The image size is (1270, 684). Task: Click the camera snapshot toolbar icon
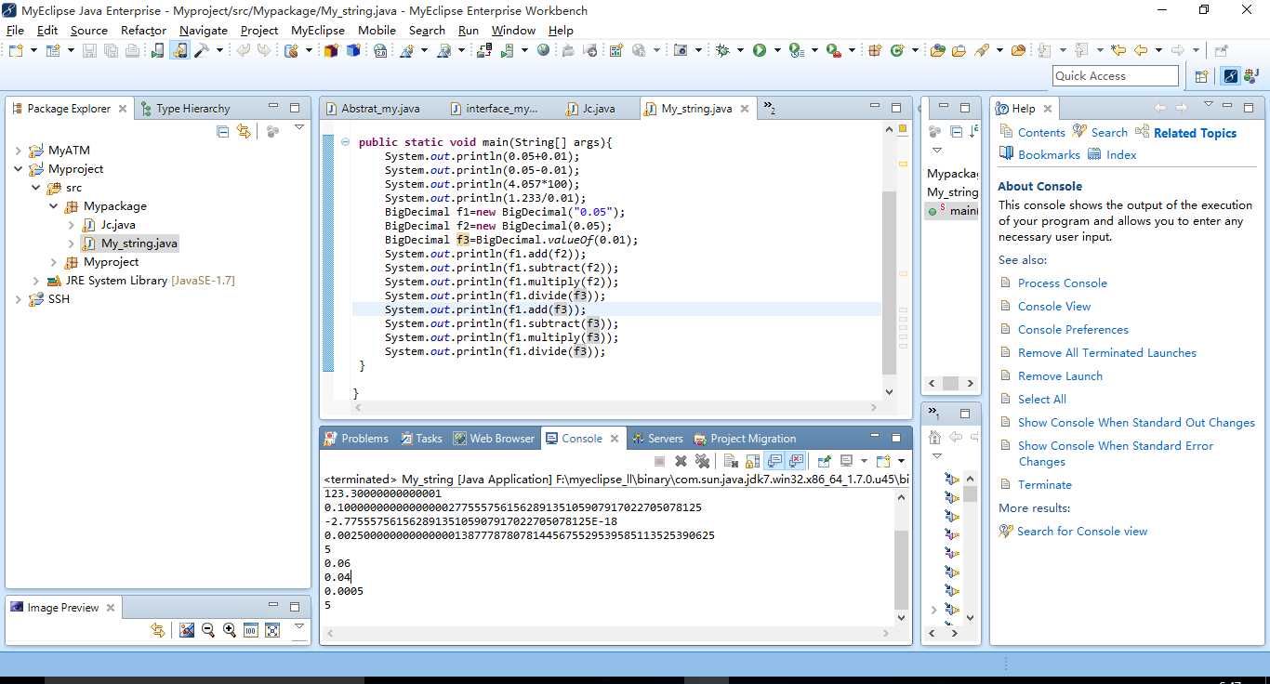pyautogui.click(x=681, y=50)
